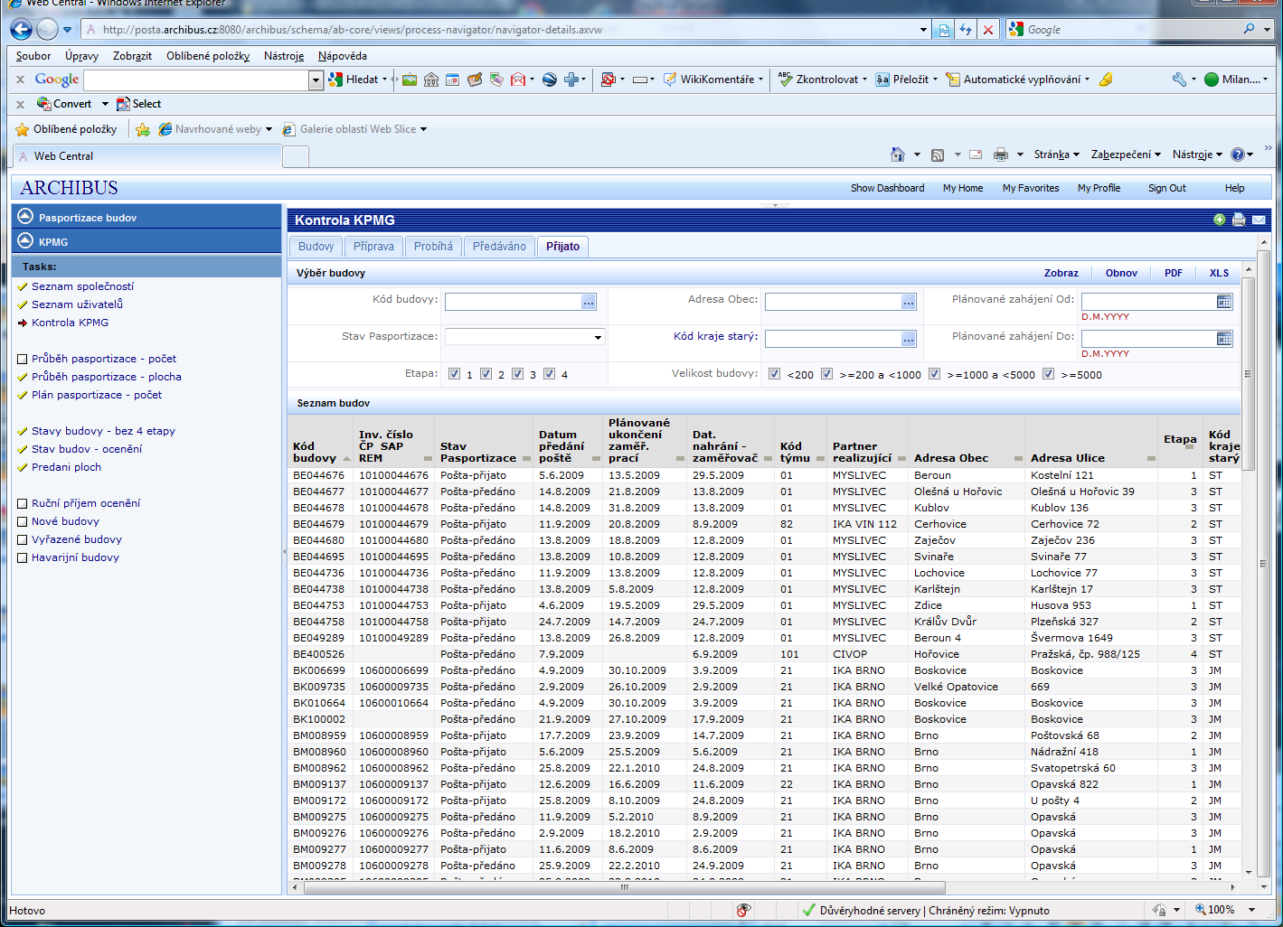Click the RSS feeds icon
This screenshot has height=927, width=1283.
pos(938,154)
